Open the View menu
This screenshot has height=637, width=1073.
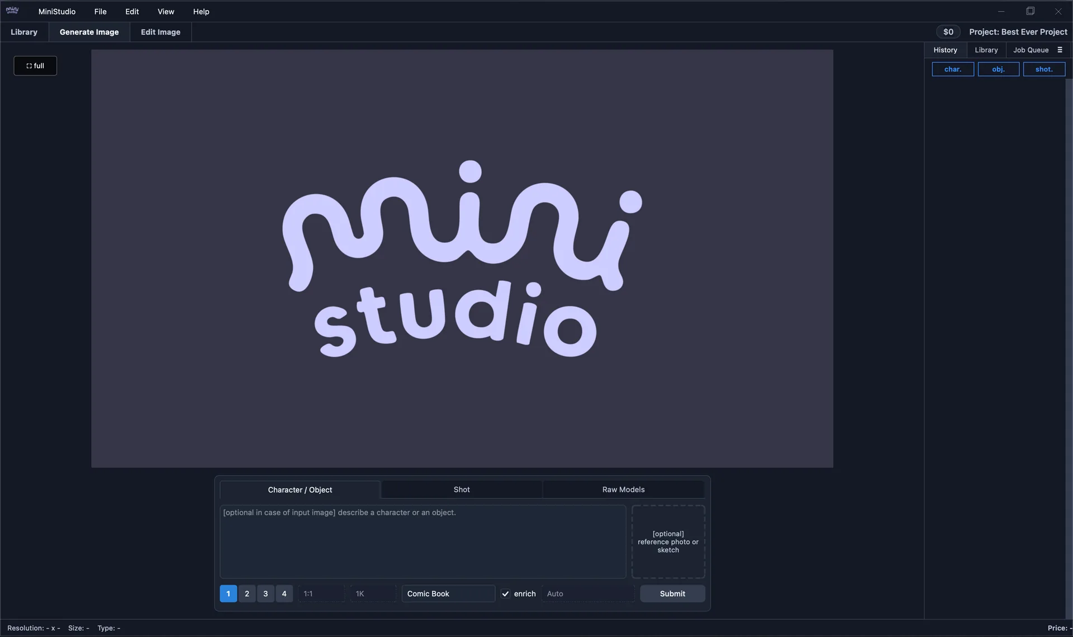[166, 11]
